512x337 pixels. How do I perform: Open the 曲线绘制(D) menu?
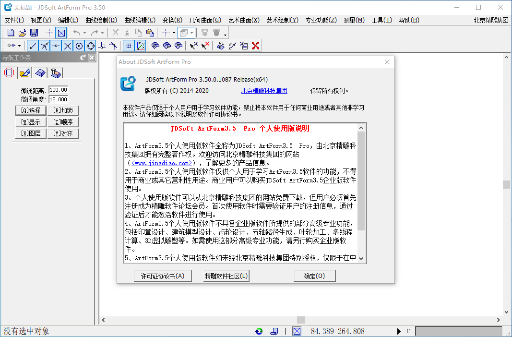[x=101, y=20]
